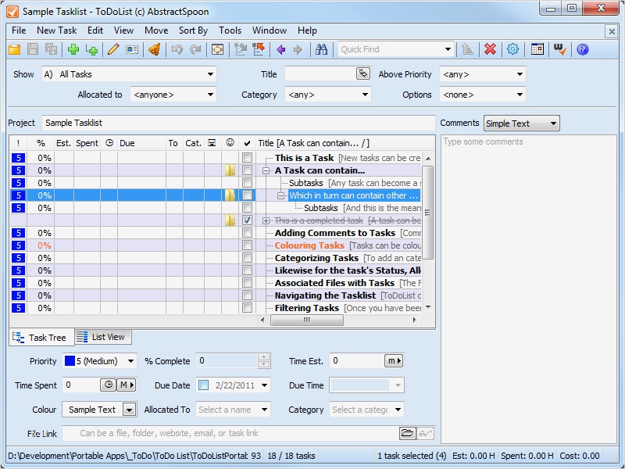The image size is (625, 469).
Task: Open preferences with the gear icon
Action: [512, 49]
